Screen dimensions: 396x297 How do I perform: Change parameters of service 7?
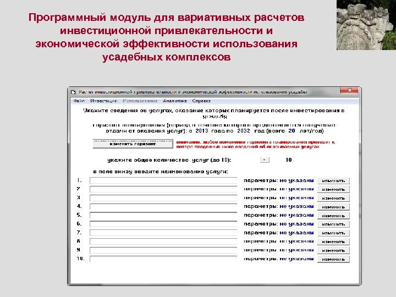tap(333, 233)
